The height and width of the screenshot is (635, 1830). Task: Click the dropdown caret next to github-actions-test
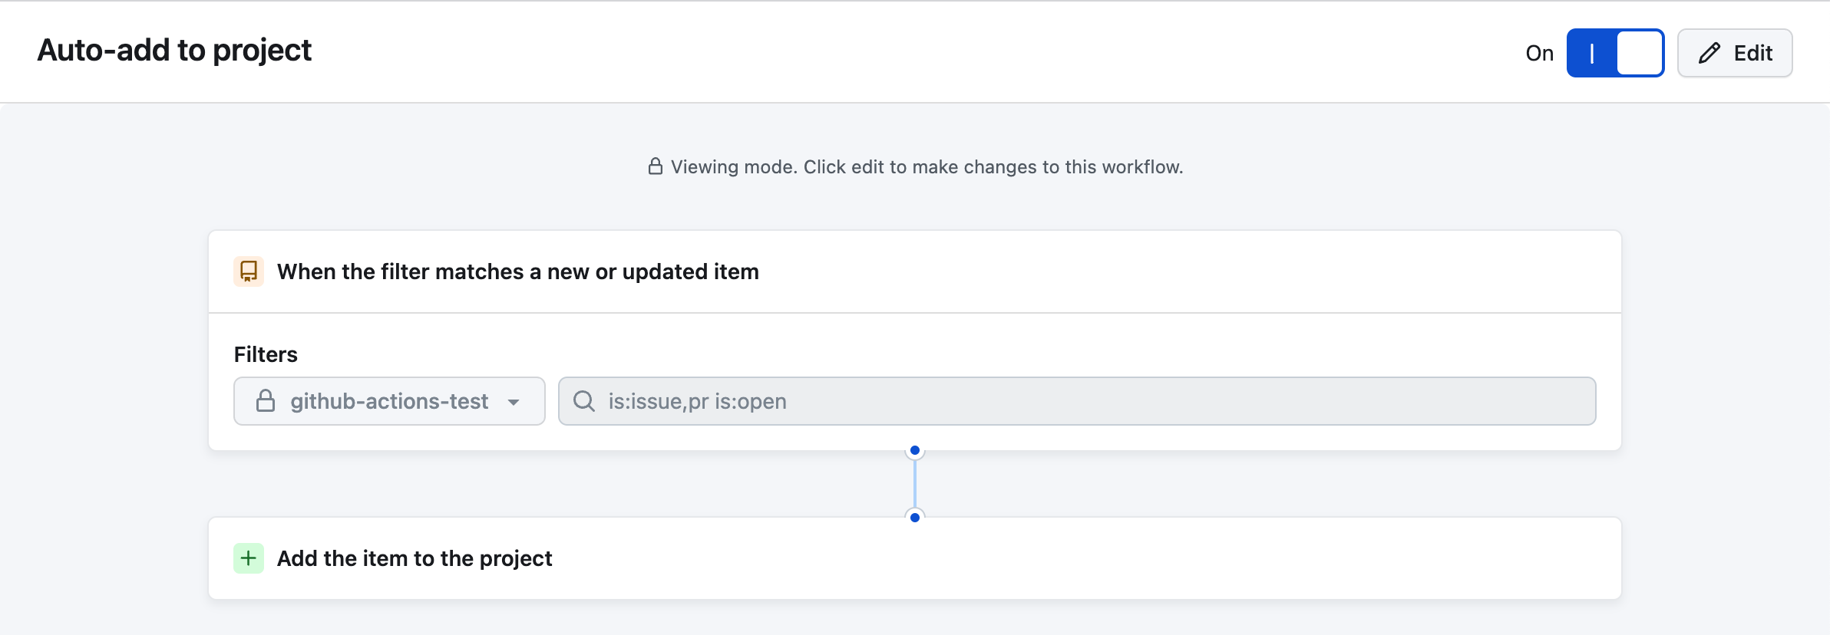(x=514, y=402)
